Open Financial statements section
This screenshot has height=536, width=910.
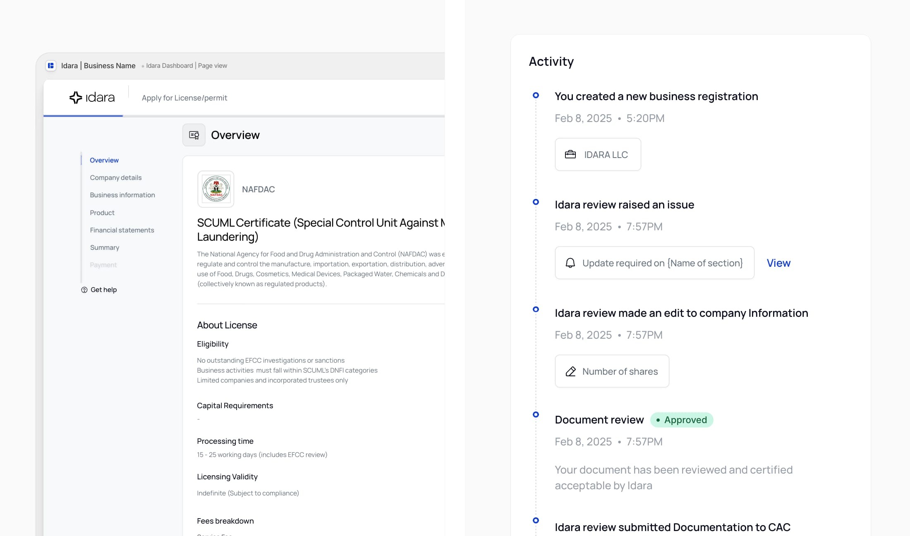tap(122, 230)
